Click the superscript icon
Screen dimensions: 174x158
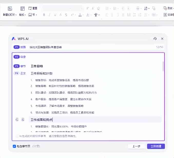pyautogui.click(x=73, y=15)
